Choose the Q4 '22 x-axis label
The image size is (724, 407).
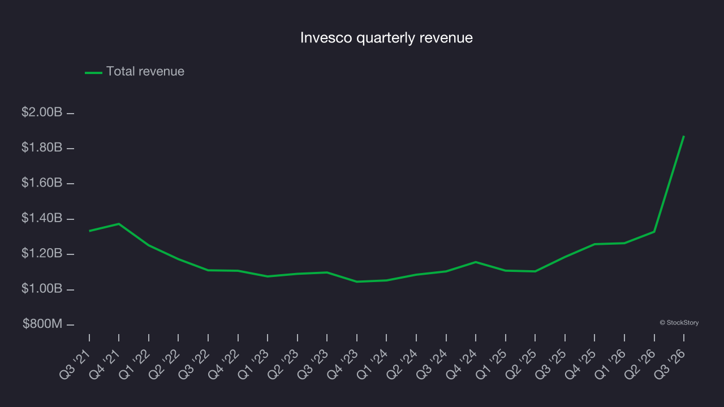click(x=224, y=363)
